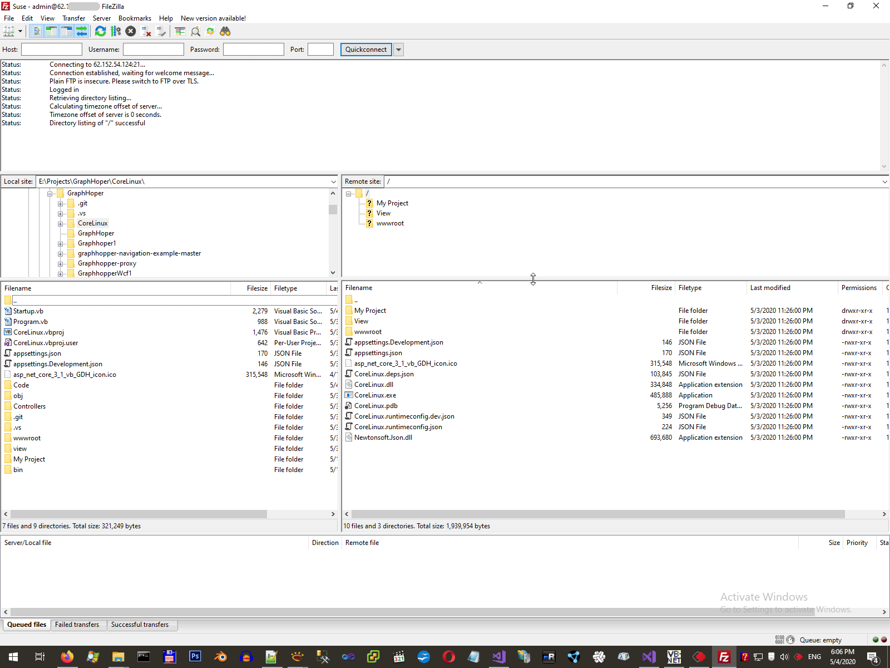Open the Transfer menu
The image size is (890, 668).
73,18
